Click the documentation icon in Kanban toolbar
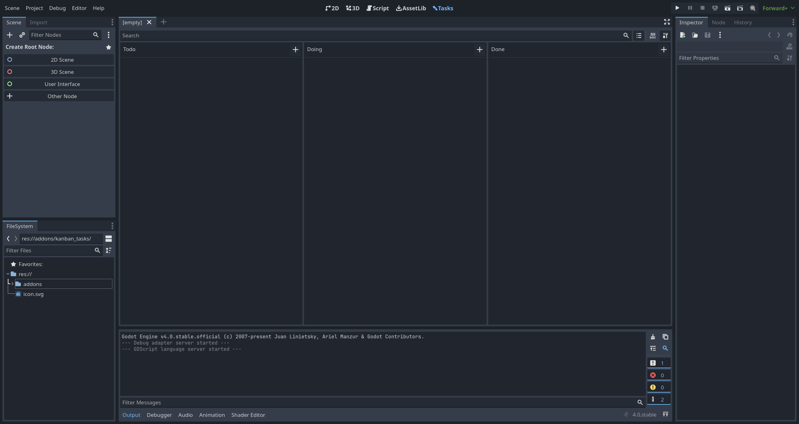Viewport: 799px width, 424px height. pos(653,36)
